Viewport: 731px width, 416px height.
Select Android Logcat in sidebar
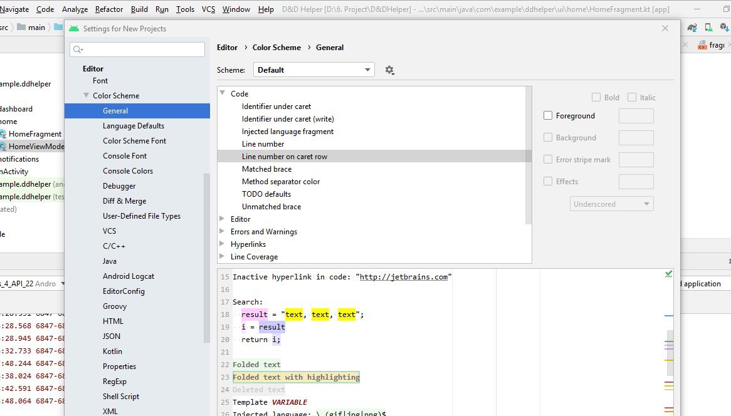click(x=128, y=276)
